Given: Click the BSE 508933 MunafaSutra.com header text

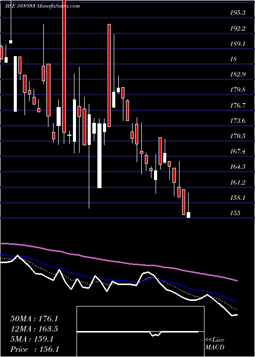Looking at the screenshot, I should [42, 6].
